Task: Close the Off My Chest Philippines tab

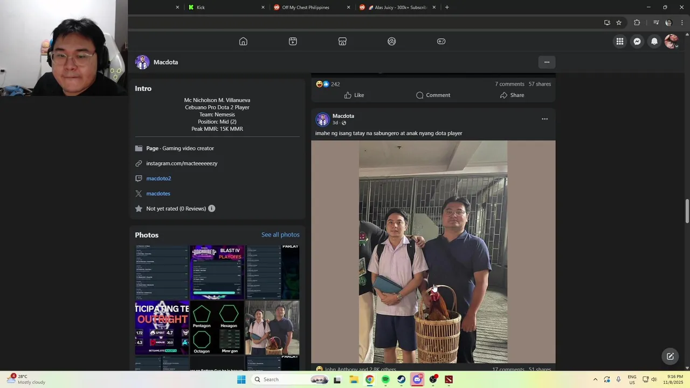Action: pos(348,8)
